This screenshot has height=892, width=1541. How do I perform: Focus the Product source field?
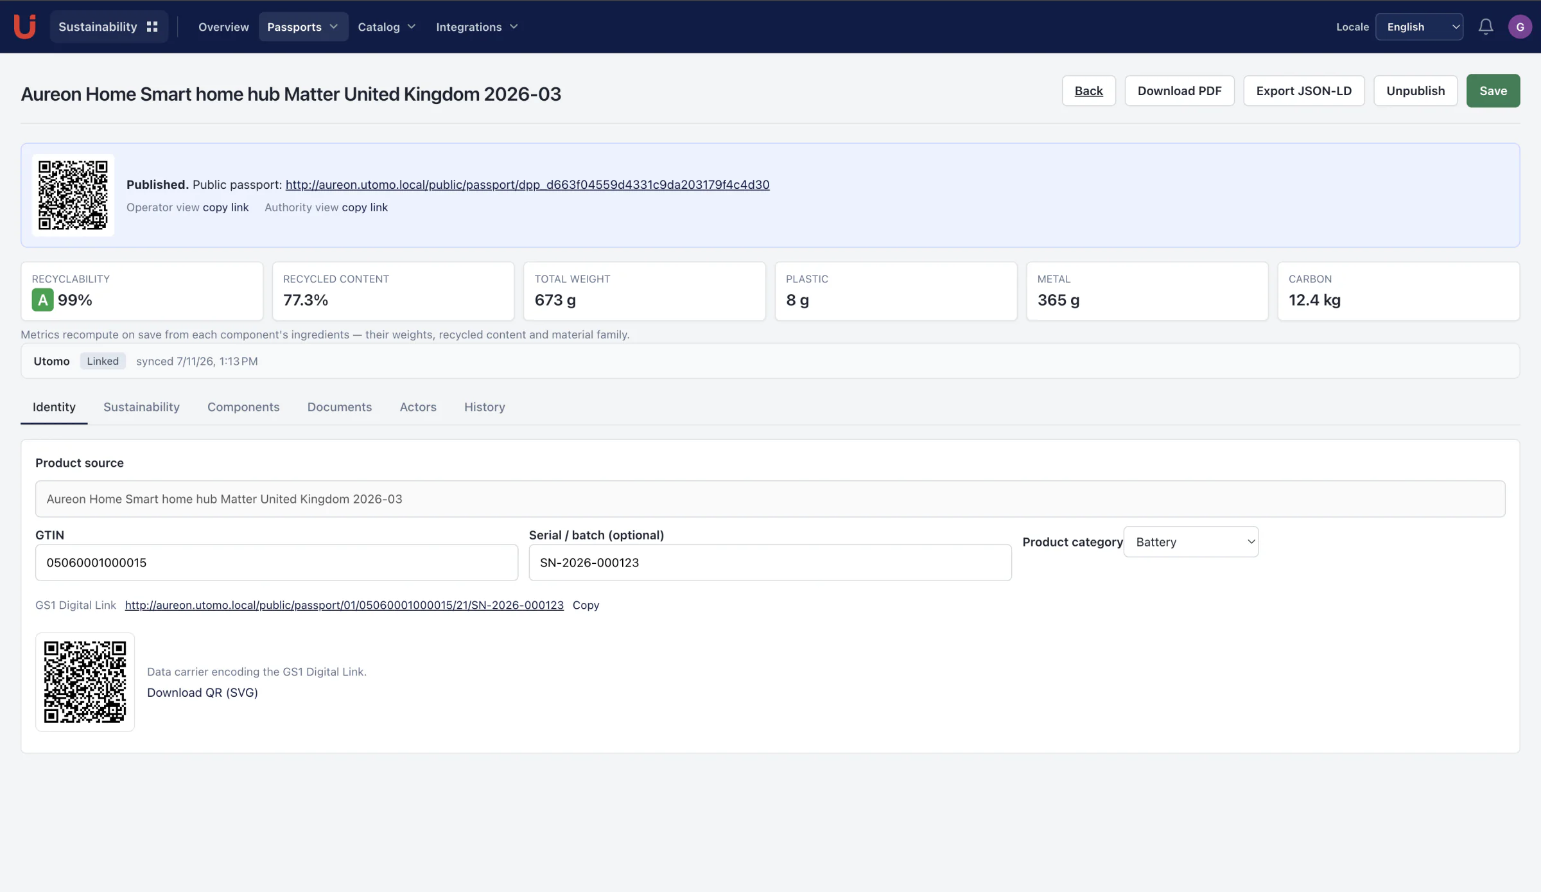pyautogui.click(x=770, y=499)
